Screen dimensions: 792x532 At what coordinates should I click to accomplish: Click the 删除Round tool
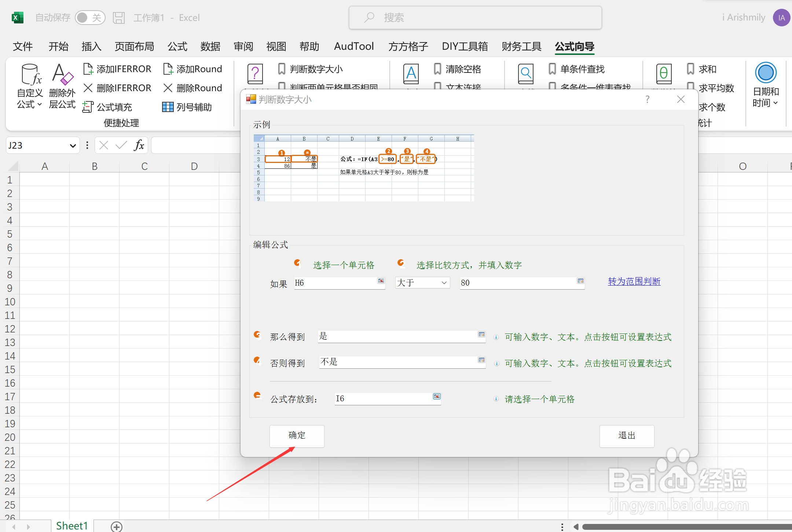point(192,88)
